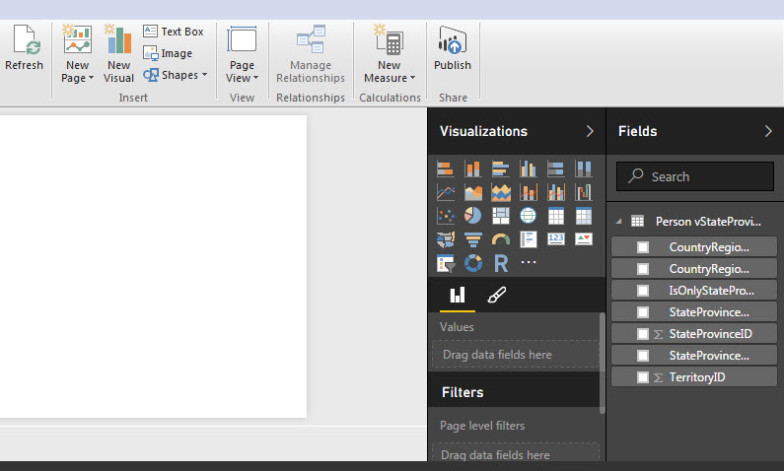
Task: Click the Person vStateProvi... table name
Action: (x=708, y=222)
